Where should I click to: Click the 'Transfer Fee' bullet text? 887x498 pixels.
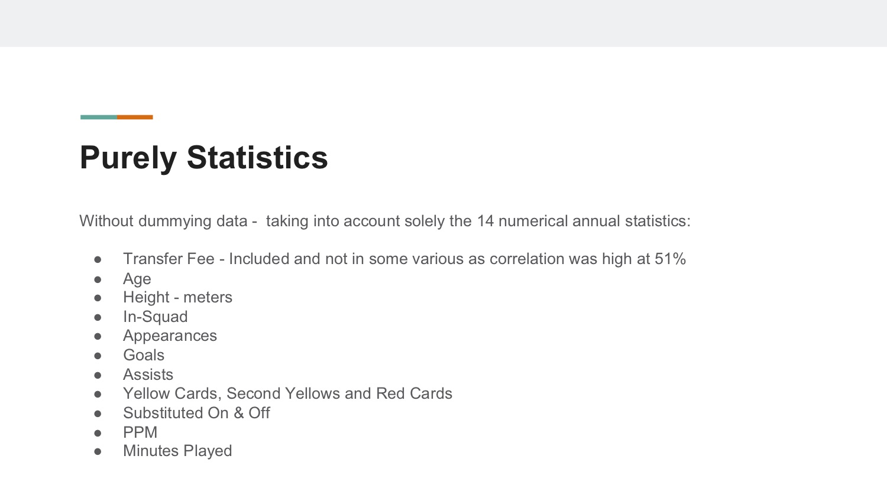coord(404,259)
